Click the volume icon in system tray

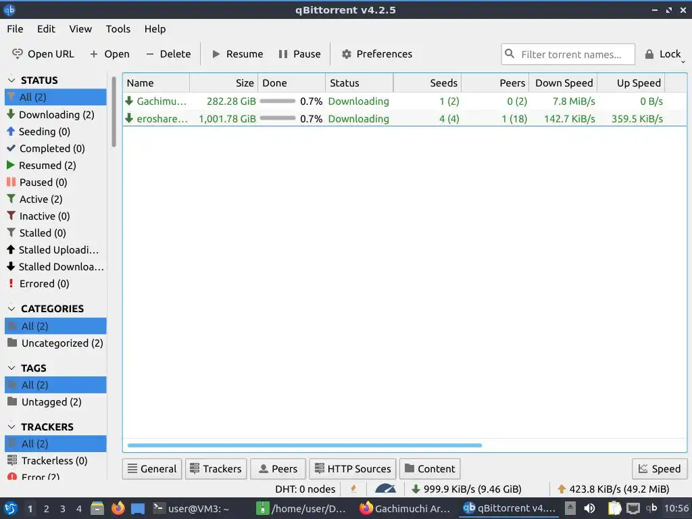coord(589,508)
